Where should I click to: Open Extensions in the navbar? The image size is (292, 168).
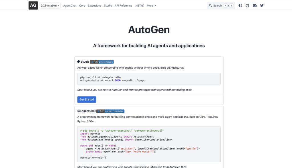coord(94,6)
